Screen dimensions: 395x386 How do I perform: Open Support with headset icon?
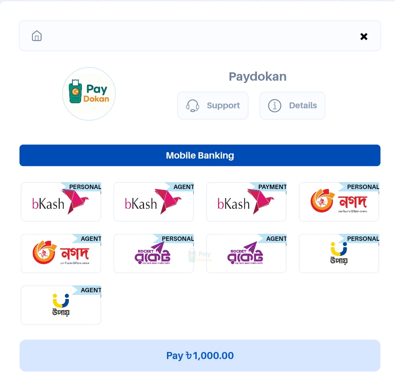pos(213,106)
